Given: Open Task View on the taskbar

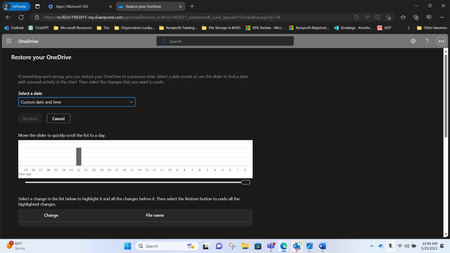Looking at the screenshot, I should click(x=206, y=246).
